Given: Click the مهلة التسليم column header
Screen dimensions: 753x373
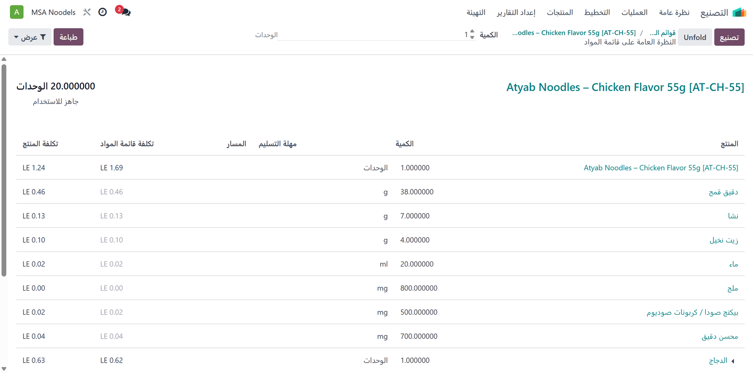Looking at the screenshot, I should tap(277, 144).
